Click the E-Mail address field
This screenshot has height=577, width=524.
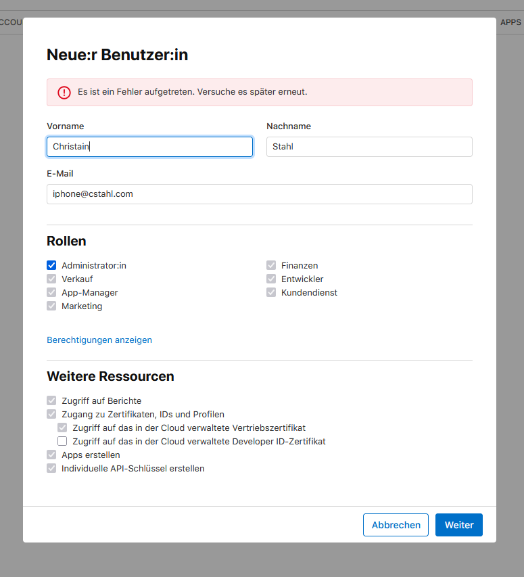click(x=259, y=194)
